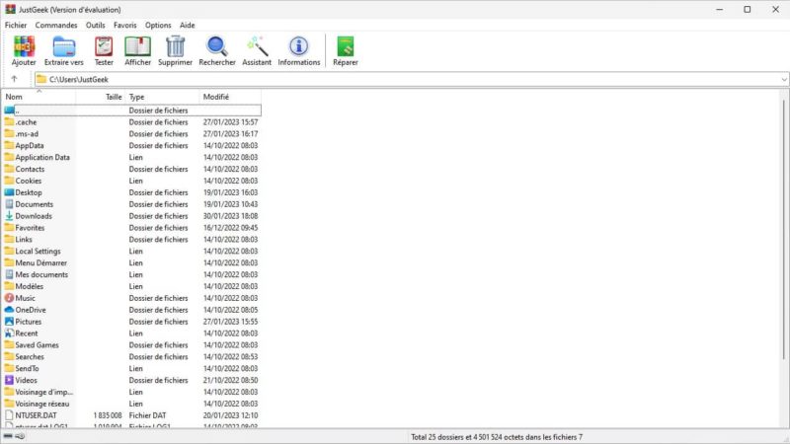This screenshot has height=444, width=790.
Task: Click the Extraire vers folder icon
Action: tap(64, 46)
